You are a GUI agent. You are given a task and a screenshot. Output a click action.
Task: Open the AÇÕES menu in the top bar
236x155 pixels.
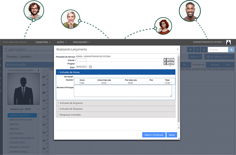coord(61,42)
